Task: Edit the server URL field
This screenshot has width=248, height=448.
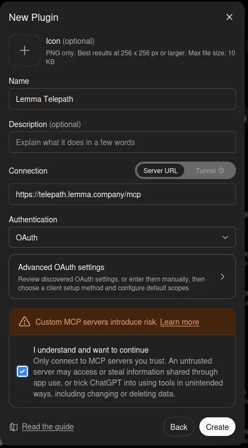Action: click(x=122, y=194)
